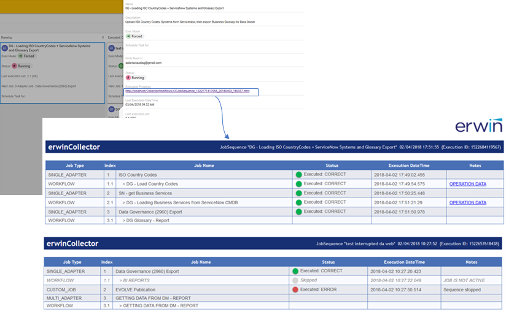Click the blue task icon on the 'test' card
506x311 pixels.
(112, 48)
